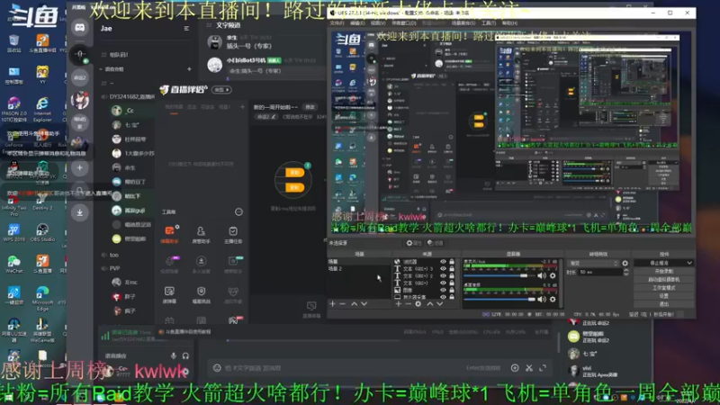Image resolution: width=720 pixels, height=405 pixels.
Task: Open the 读弹幕 tool in 直播伴侣
Action: tap(169, 295)
